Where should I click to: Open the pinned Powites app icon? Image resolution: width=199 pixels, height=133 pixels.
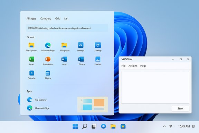[98, 59]
